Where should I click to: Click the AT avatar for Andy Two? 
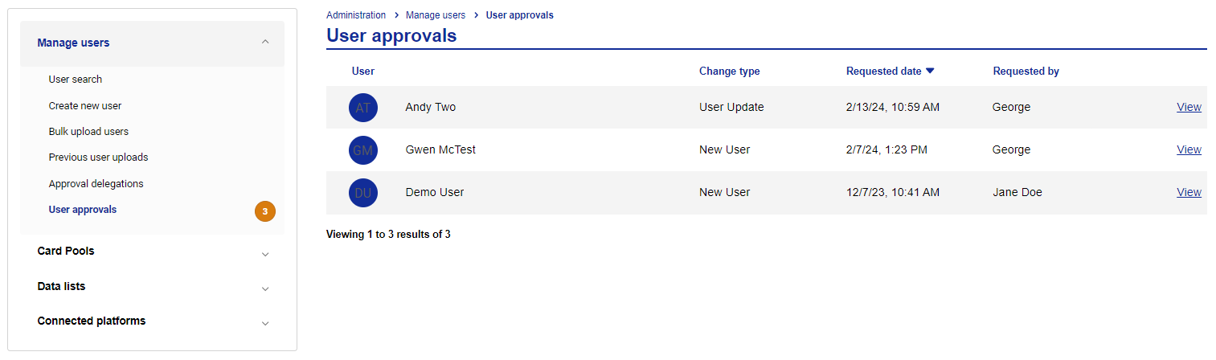[363, 107]
